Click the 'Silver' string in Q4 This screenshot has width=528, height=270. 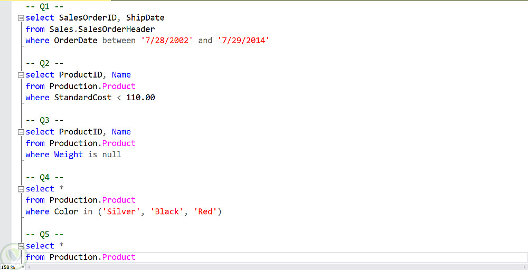coord(121,211)
